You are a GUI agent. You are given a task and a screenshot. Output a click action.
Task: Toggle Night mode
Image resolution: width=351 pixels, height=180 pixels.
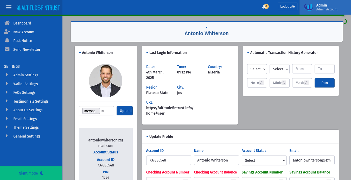tap(31, 173)
